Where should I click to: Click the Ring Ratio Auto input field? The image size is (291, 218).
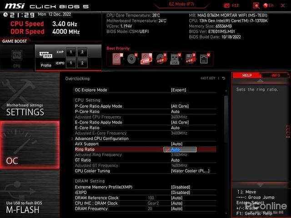[x=180, y=149]
